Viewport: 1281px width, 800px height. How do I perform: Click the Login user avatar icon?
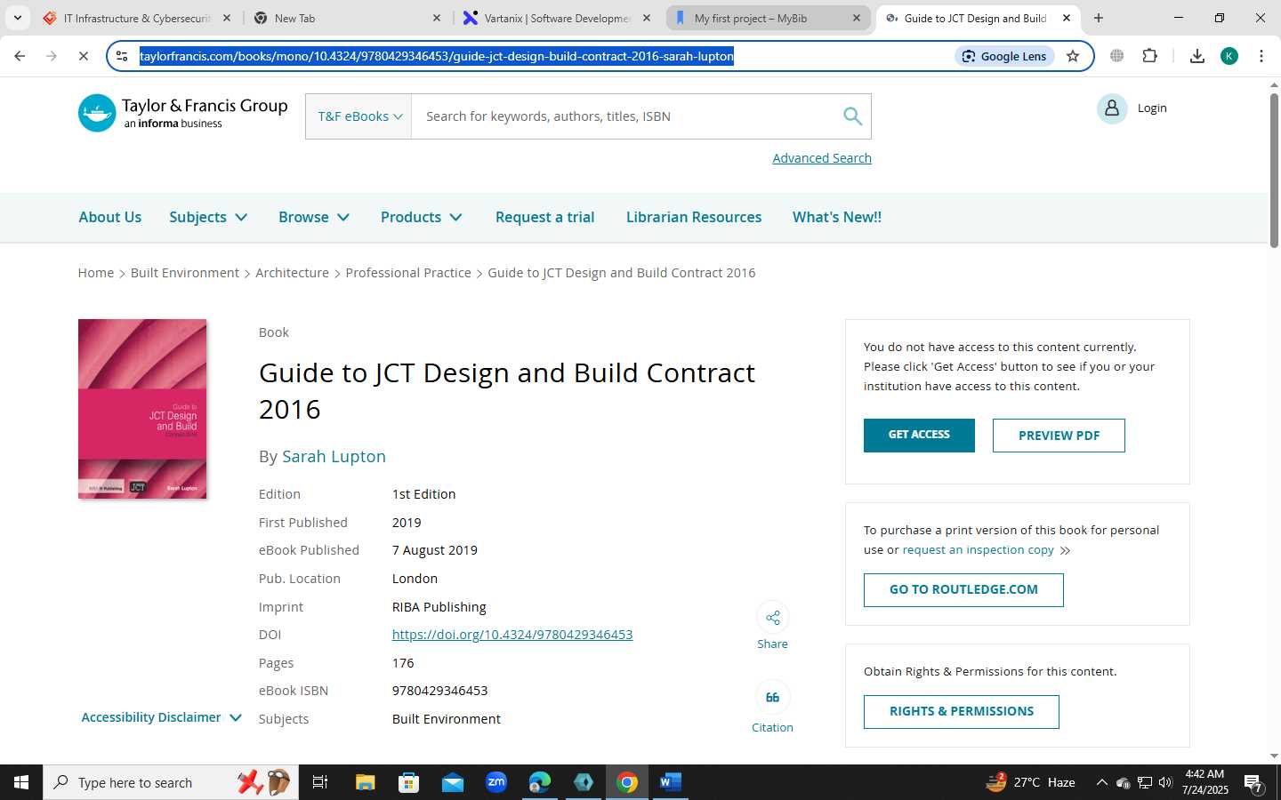click(1112, 108)
